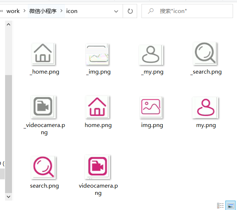Select the gray _home.png house icon
237x210 pixels.
click(x=43, y=54)
